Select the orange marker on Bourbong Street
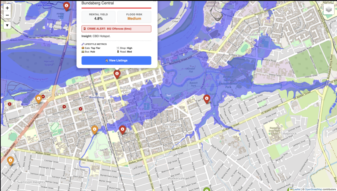 click(x=38, y=99)
